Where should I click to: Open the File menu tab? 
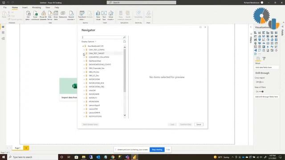click(x=5, y=8)
